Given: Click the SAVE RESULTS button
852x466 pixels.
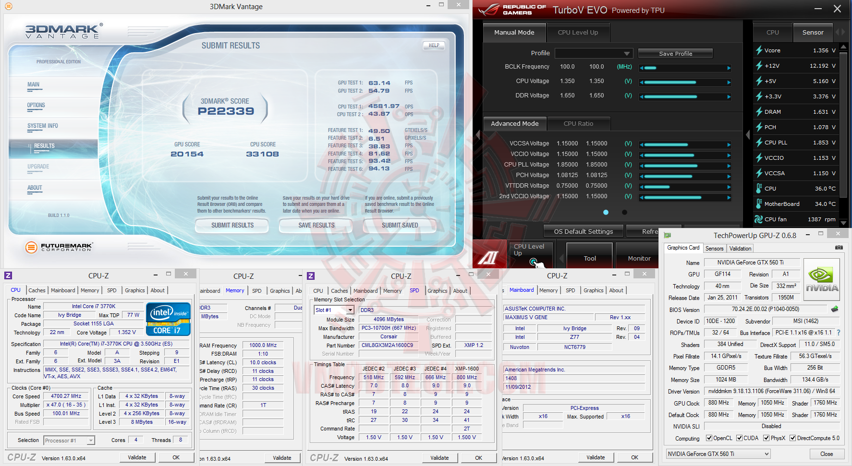Looking at the screenshot, I should pyautogui.click(x=316, y=225).
